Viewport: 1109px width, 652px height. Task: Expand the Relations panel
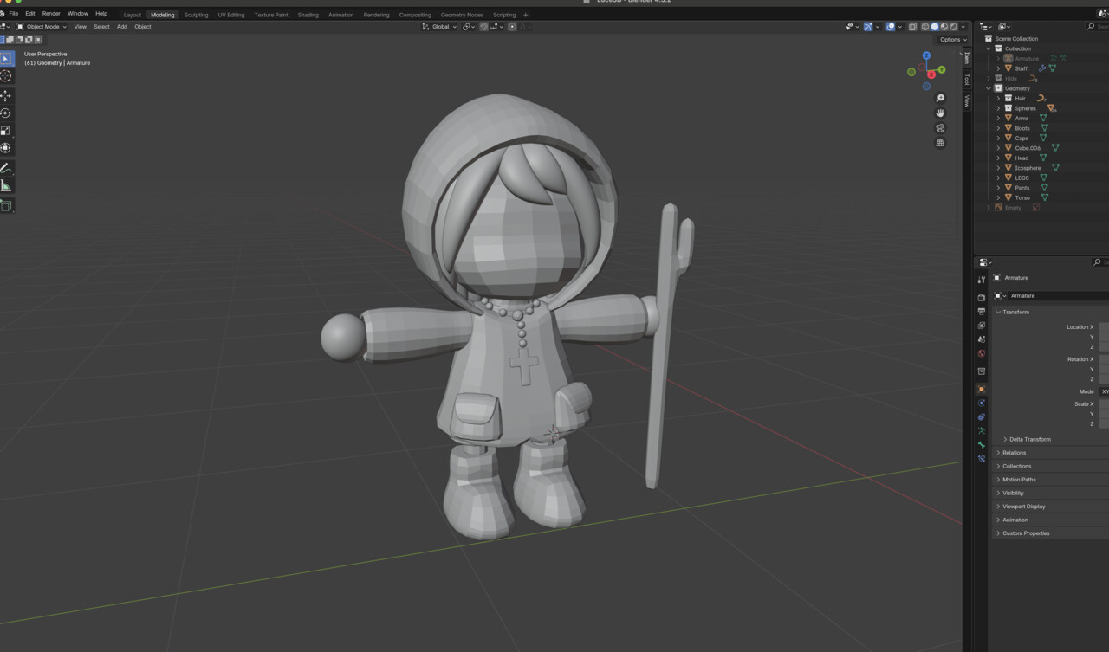[1014, 453]
